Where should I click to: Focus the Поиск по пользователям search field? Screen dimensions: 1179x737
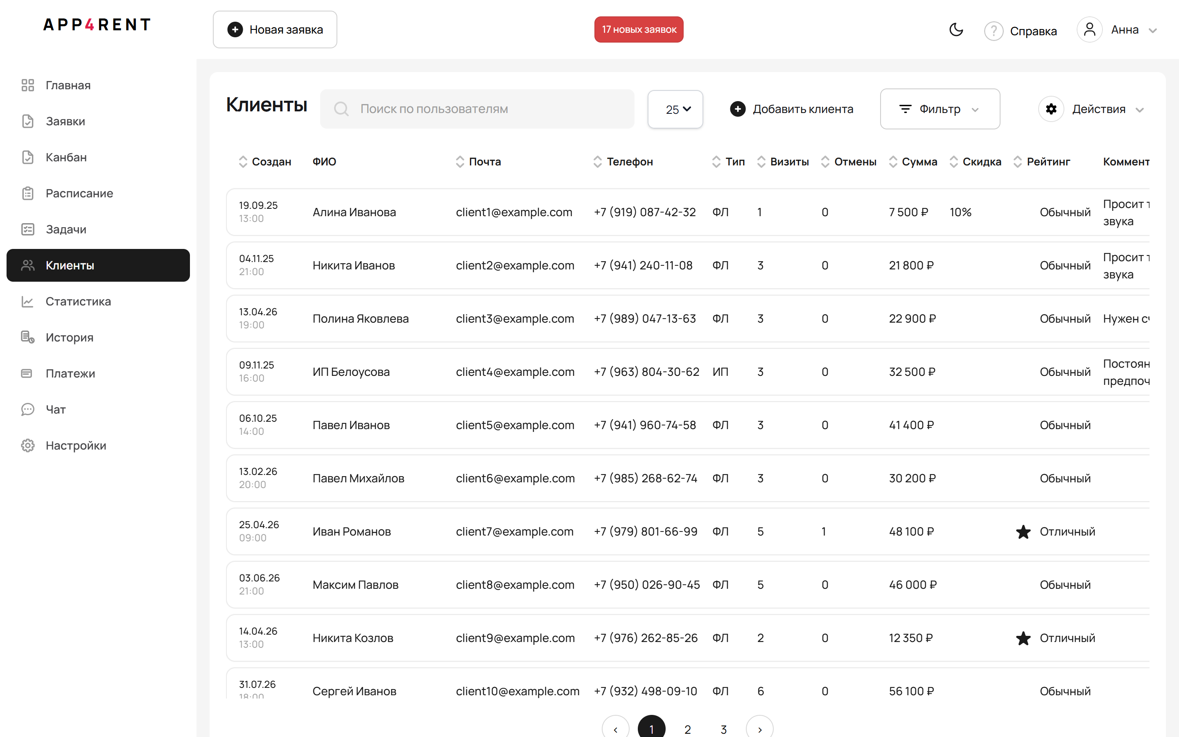coord(477,109)
